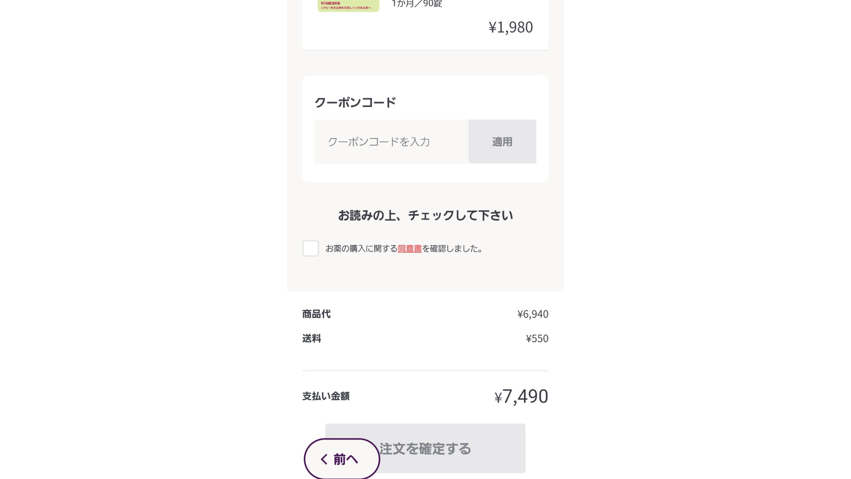This screenshot has width=851, height=479.
Task: Click the 送料 shipping label
Action: click(x=311, y=338)
